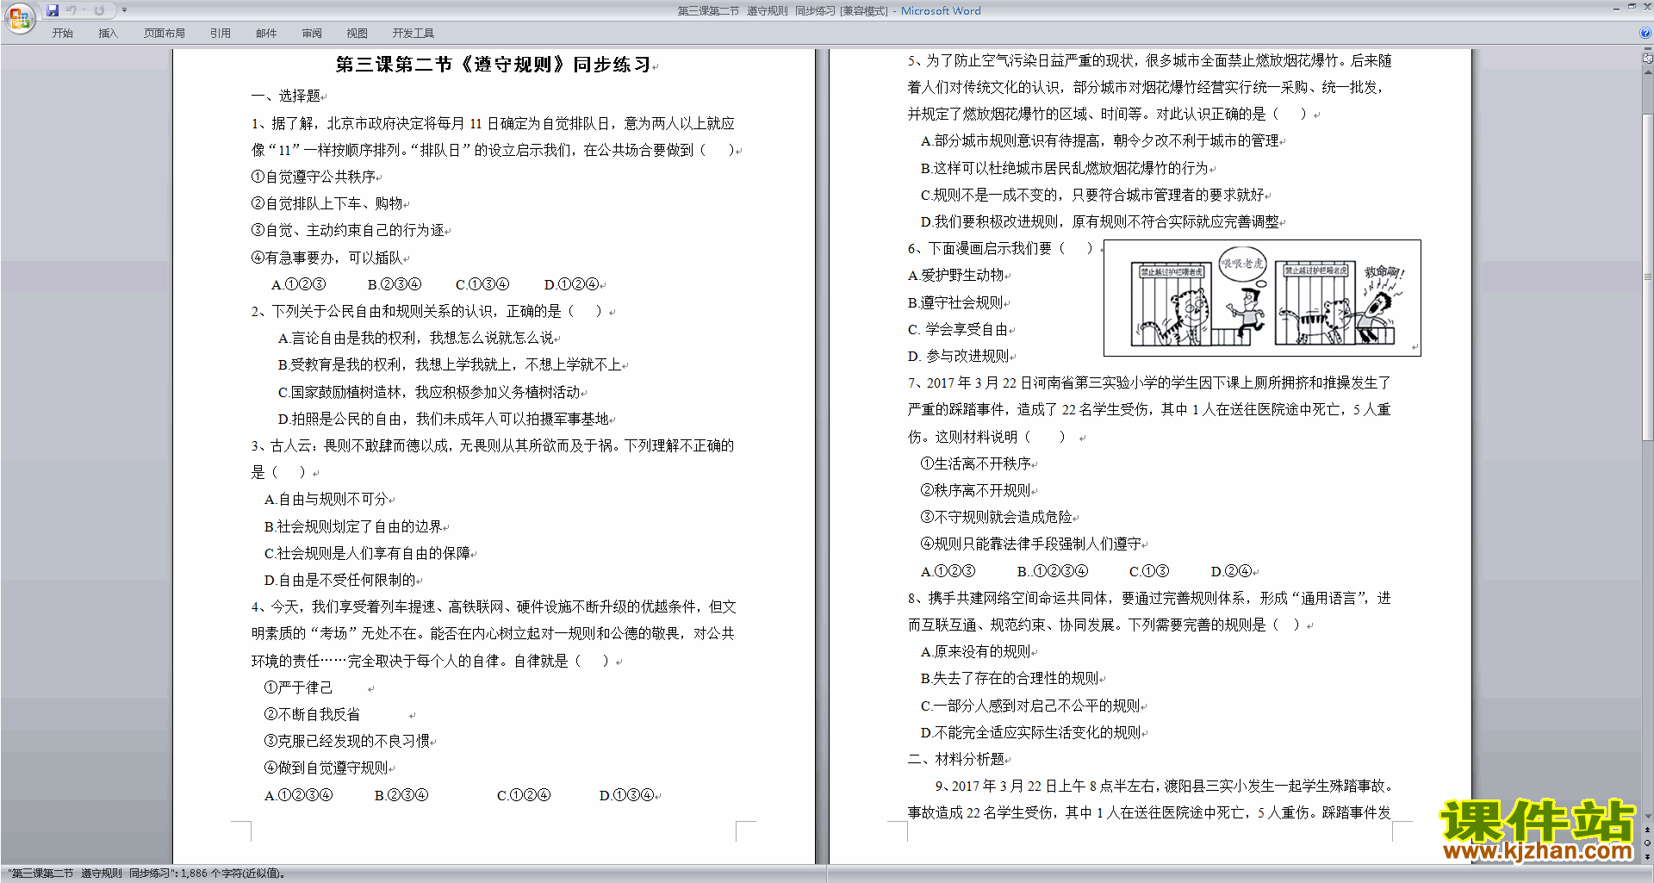Click the blue Help question mark icon
This screenshot has width=1654, height=883.
click(1645, 33)
